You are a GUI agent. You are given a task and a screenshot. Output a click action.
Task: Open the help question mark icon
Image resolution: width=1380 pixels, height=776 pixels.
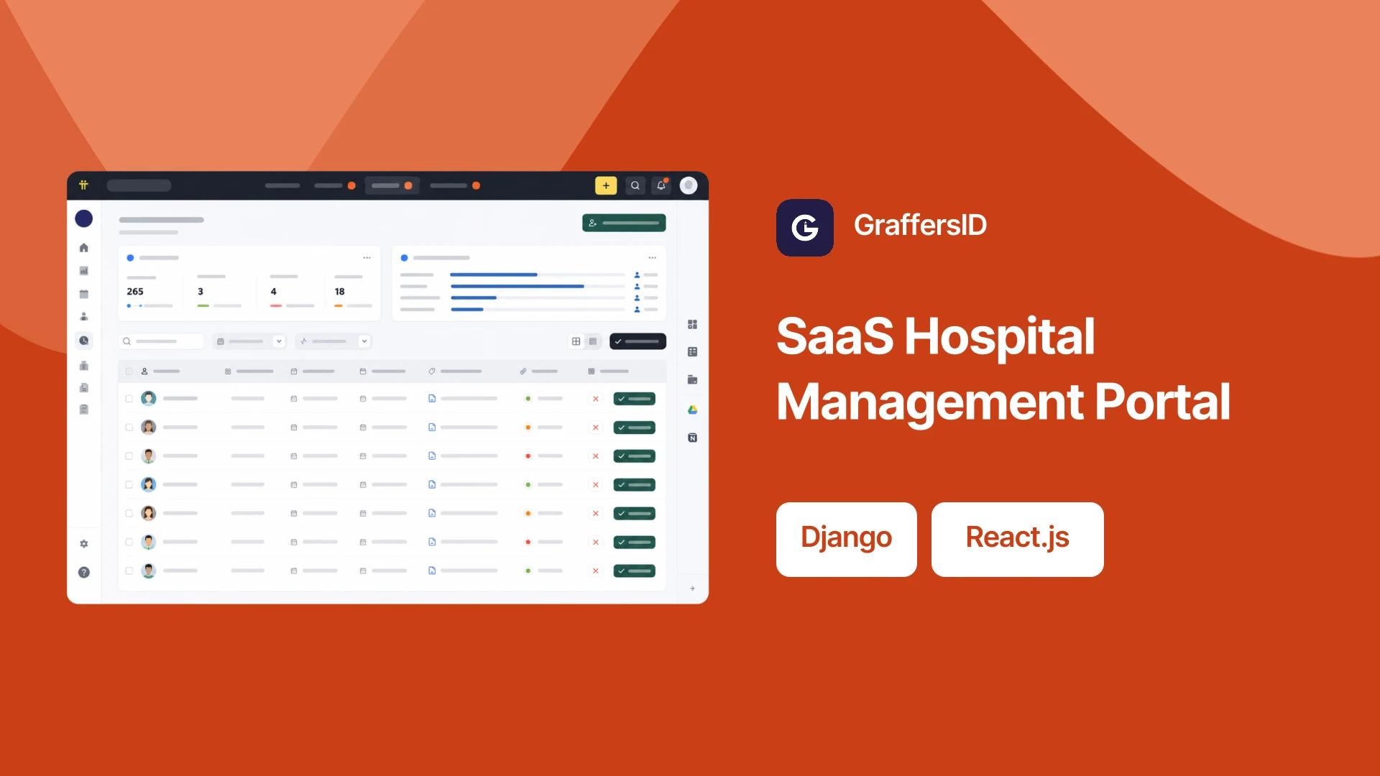tap(84, 573)
